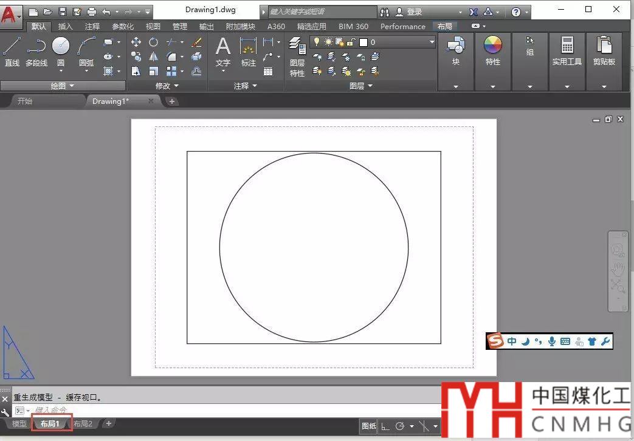634x441 pixels.
Task: Toggle the 图纸 paper/model space button
Action: (368, 426)
